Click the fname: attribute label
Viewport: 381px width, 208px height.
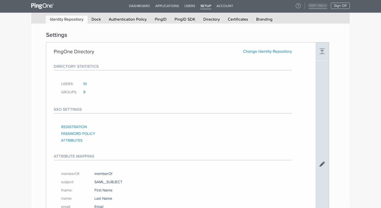(67, 190)
